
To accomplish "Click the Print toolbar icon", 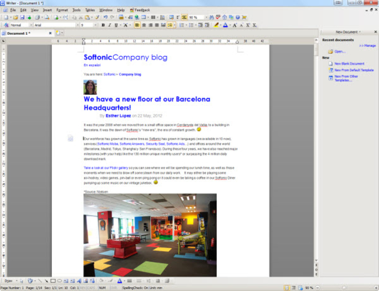I will (x=38, y=17).
